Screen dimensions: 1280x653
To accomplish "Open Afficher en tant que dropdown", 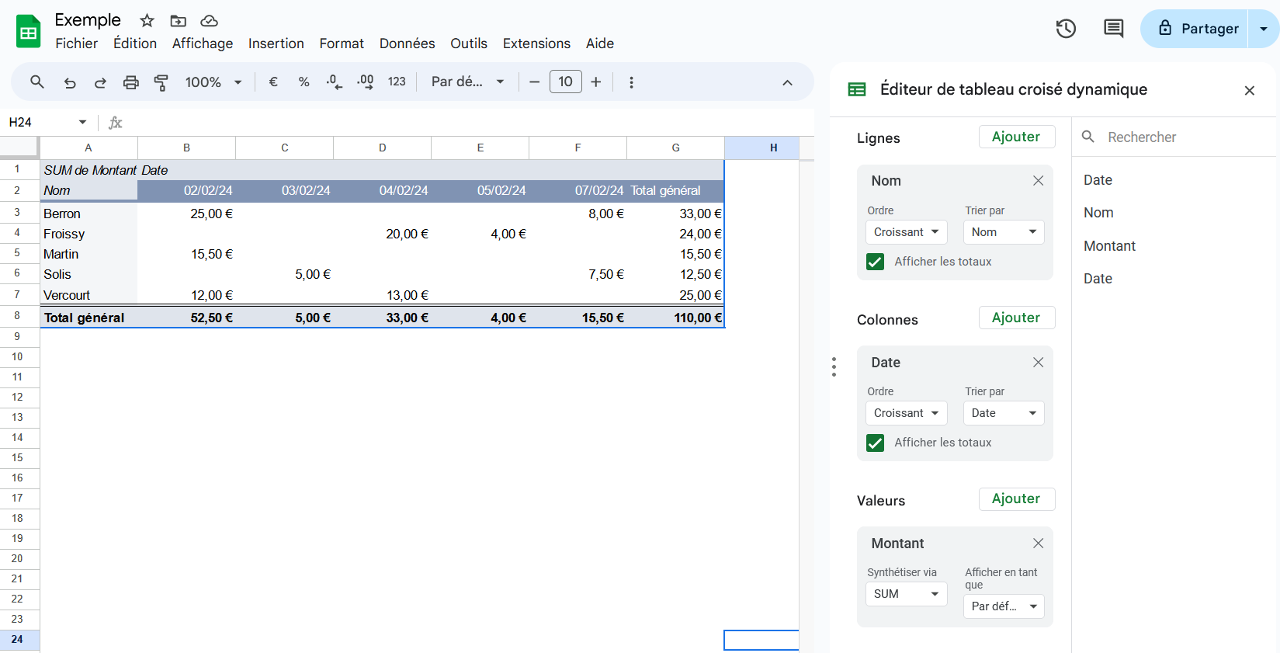I will [x=1004, y=606].
